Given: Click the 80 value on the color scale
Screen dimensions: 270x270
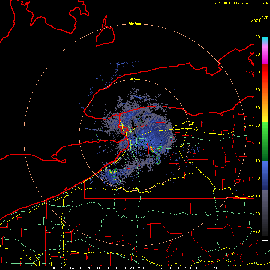Looking at the screenshot, I should tap(258, 37).
